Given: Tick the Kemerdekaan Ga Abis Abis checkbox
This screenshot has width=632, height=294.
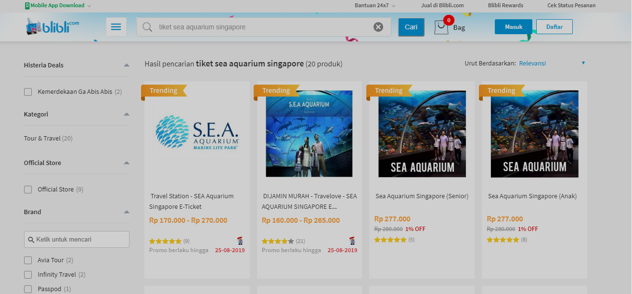Looking at the screenshot, I should point(28,92).
